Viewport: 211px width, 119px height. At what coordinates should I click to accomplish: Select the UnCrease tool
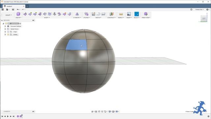pyautogui.click(x=69, y=14)
